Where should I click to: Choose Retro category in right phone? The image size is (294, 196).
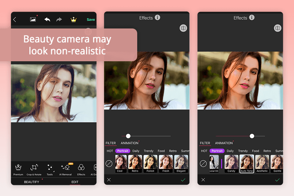[267, 151]
